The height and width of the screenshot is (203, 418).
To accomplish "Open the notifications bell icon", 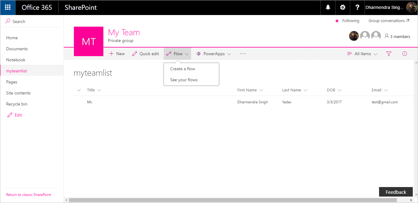I will click(328, 8).
